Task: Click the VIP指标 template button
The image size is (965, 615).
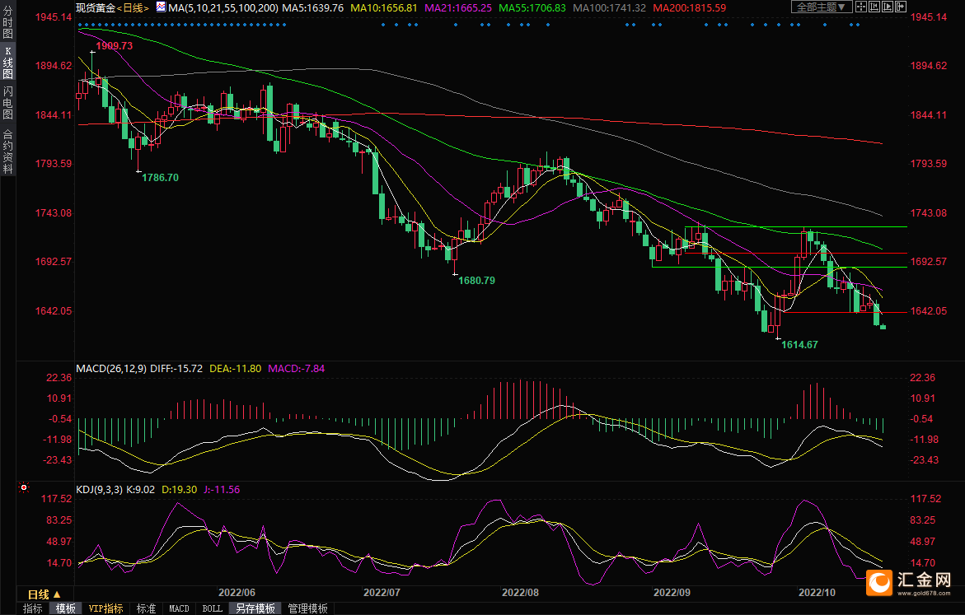Action: coord(106,608)
